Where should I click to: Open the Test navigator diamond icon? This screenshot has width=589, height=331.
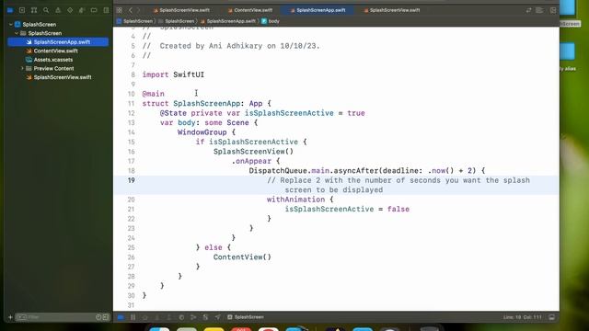[x=70, y=10]
